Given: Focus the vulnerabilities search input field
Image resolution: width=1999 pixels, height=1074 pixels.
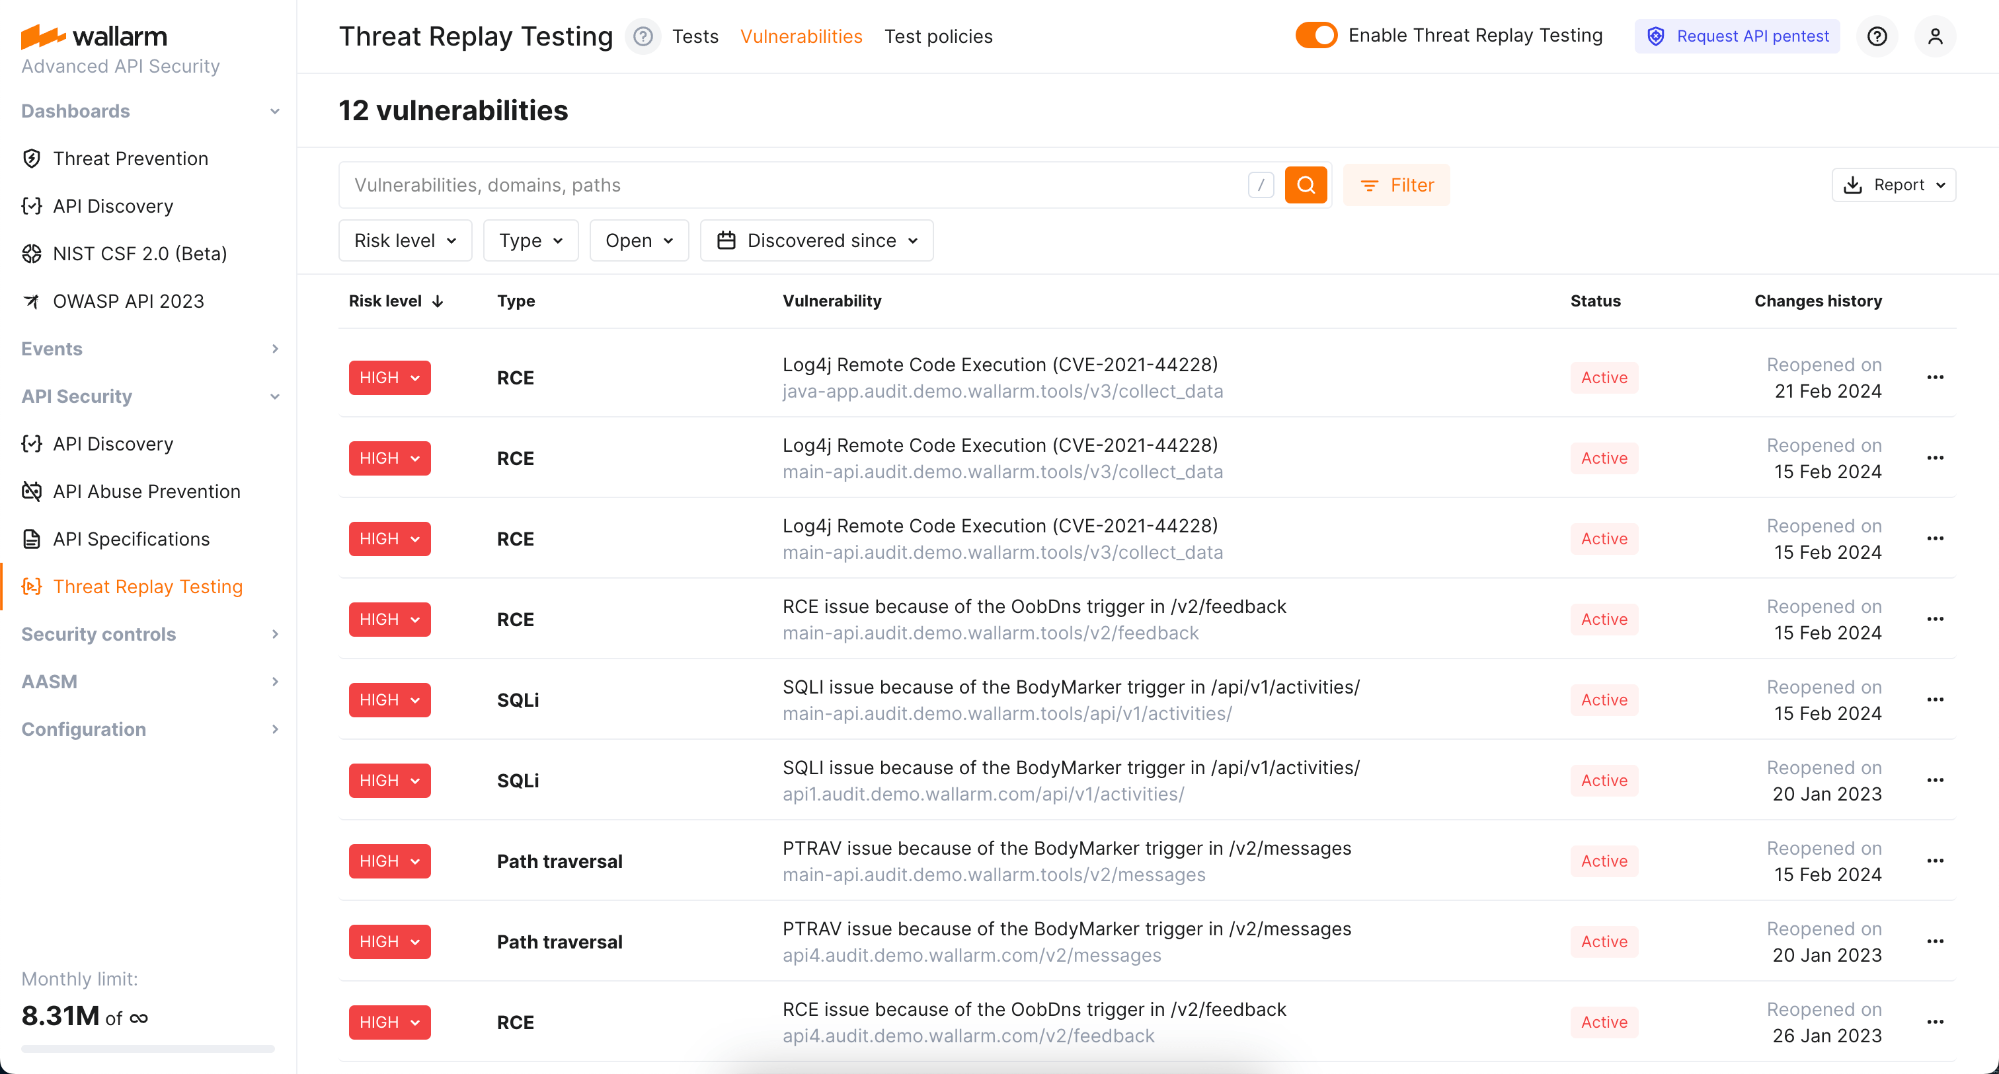Looking at the screenshot, I should coord(791,184).
